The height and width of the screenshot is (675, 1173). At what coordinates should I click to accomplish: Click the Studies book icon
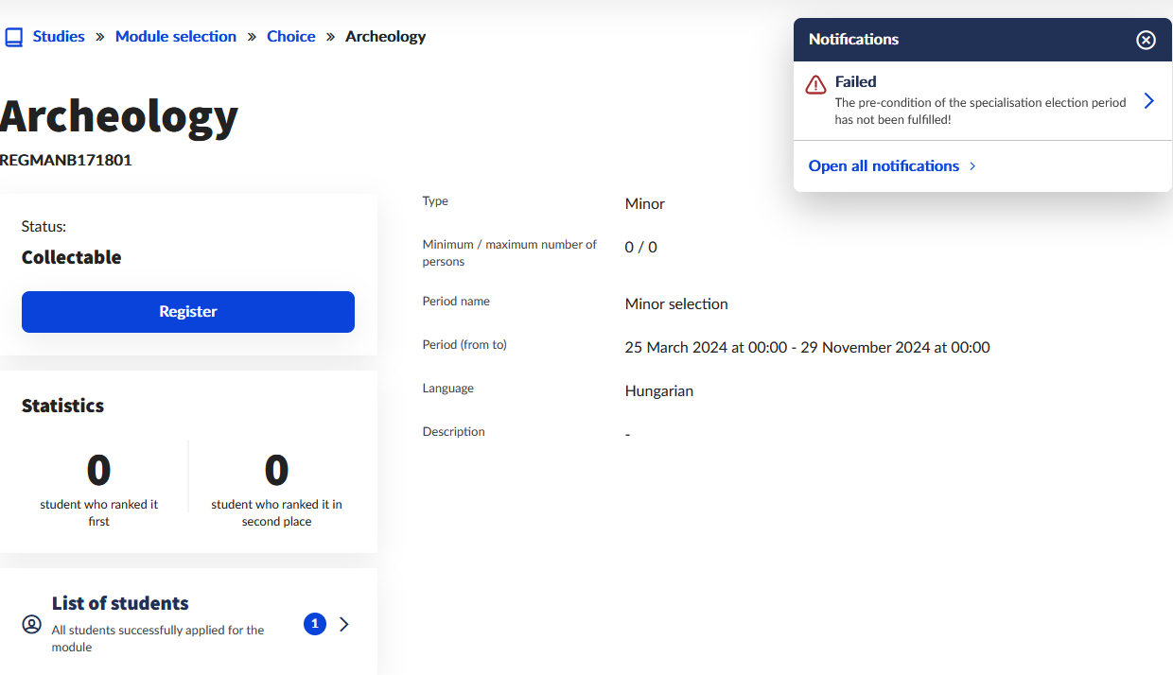(x=13, y=37)
